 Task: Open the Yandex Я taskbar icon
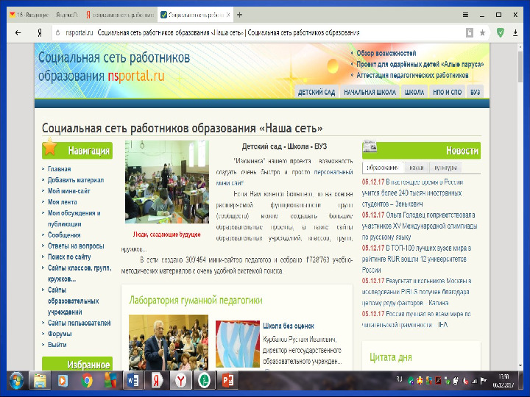pos(157,381)
